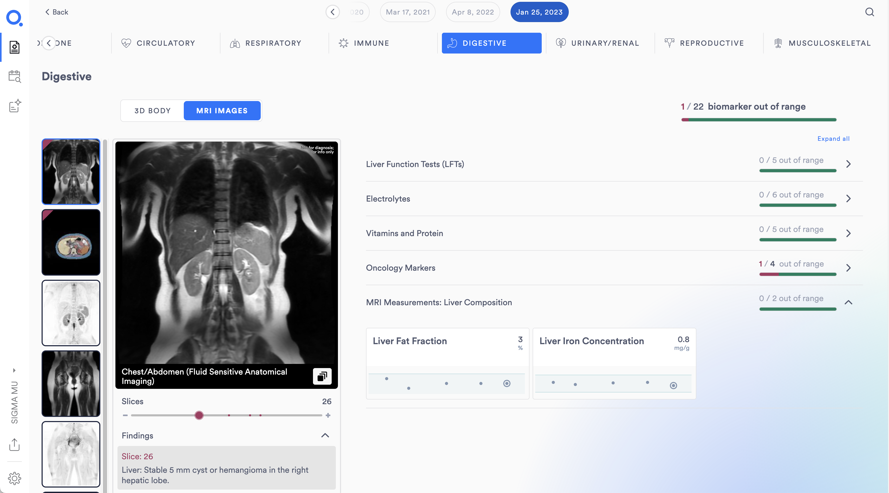Click the minus icon on slices slider
Image resolution: width=889 pixels, height=493 pixels.
point(125,415)
